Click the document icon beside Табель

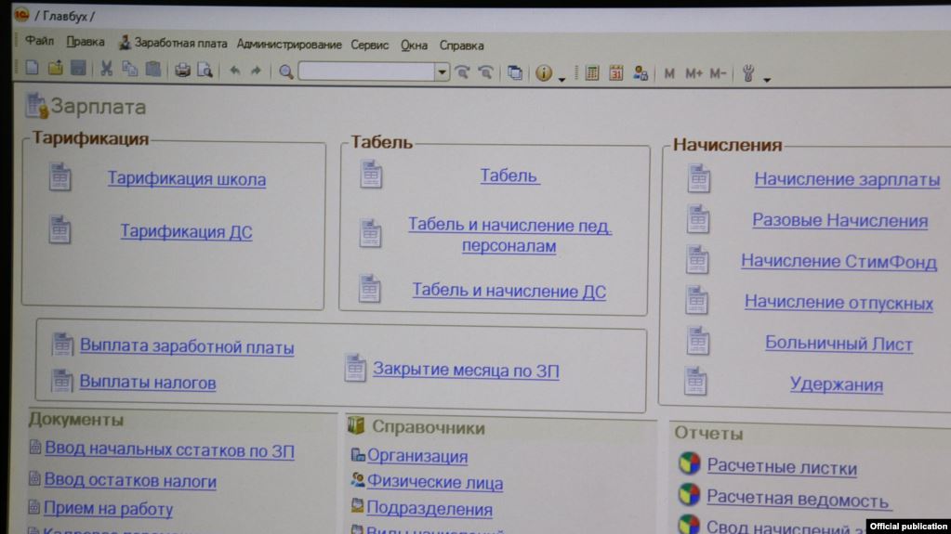(371, 175)
